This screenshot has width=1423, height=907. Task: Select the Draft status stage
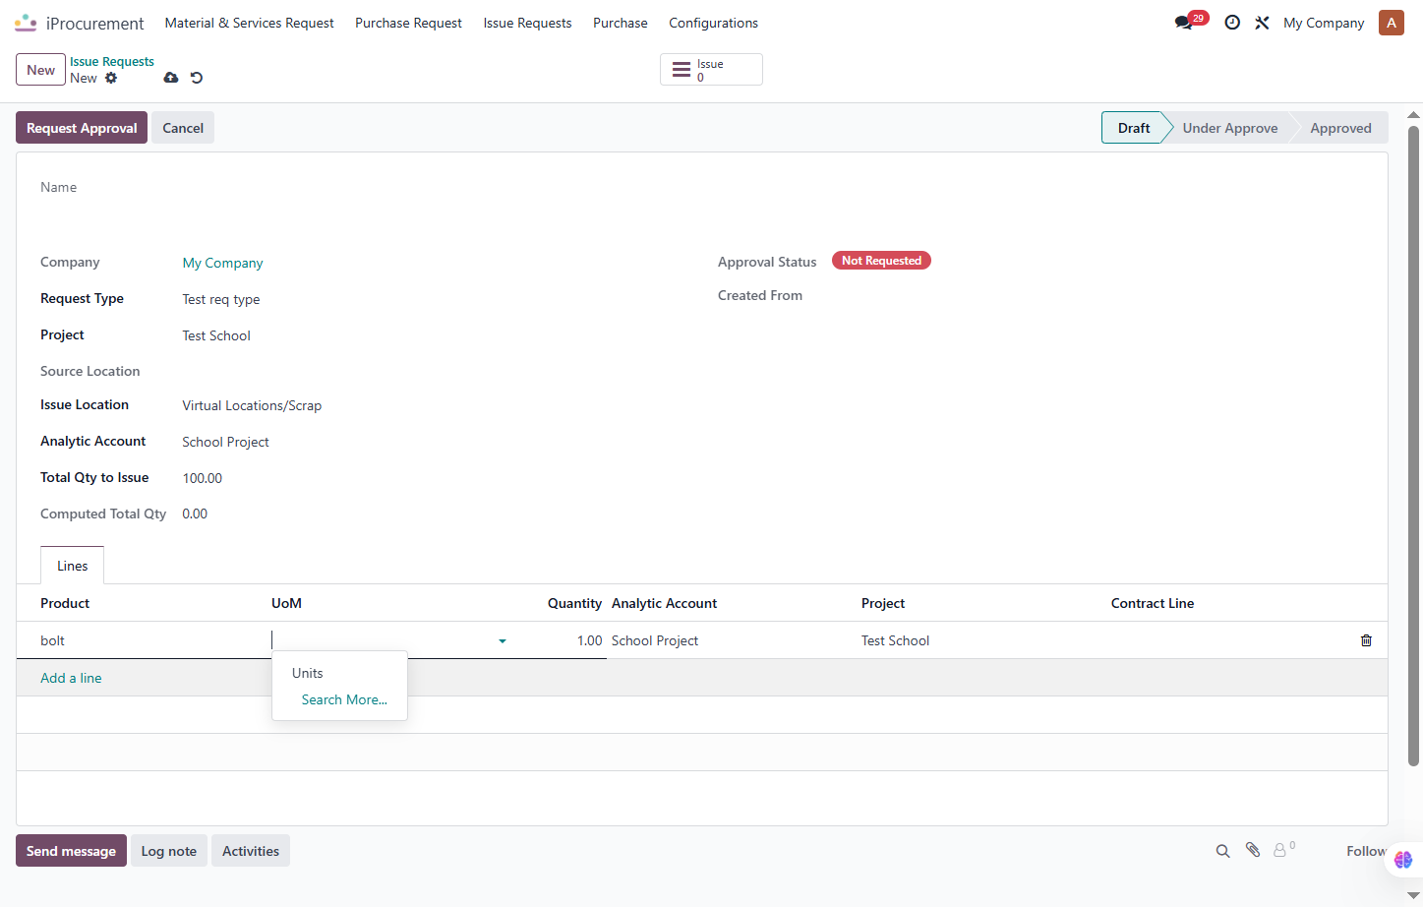[x=1133, y=128]
